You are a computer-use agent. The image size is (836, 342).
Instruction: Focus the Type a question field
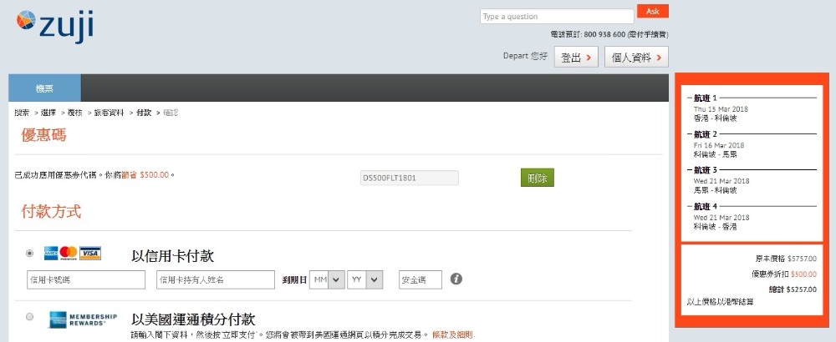(x=556, y=16)
